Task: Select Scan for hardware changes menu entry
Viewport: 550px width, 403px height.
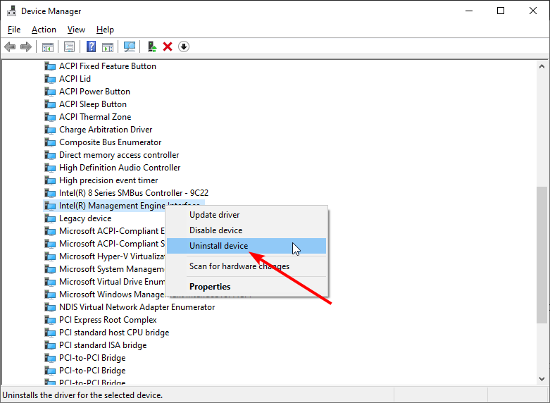Action: tap(246, 266)
